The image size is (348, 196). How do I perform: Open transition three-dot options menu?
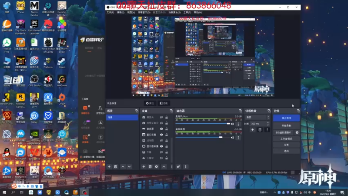pos(267,130)
